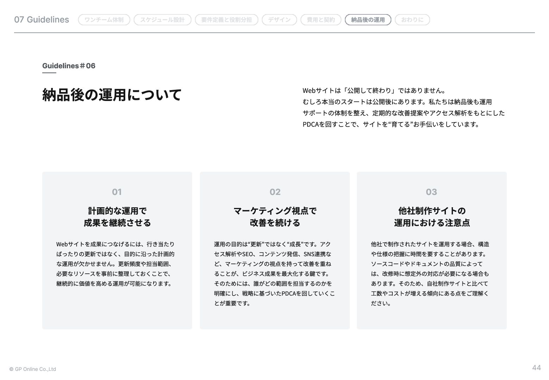Click the Guidelines＃06 label
Screen dimensions: 549x380
(x=69, y=66)
